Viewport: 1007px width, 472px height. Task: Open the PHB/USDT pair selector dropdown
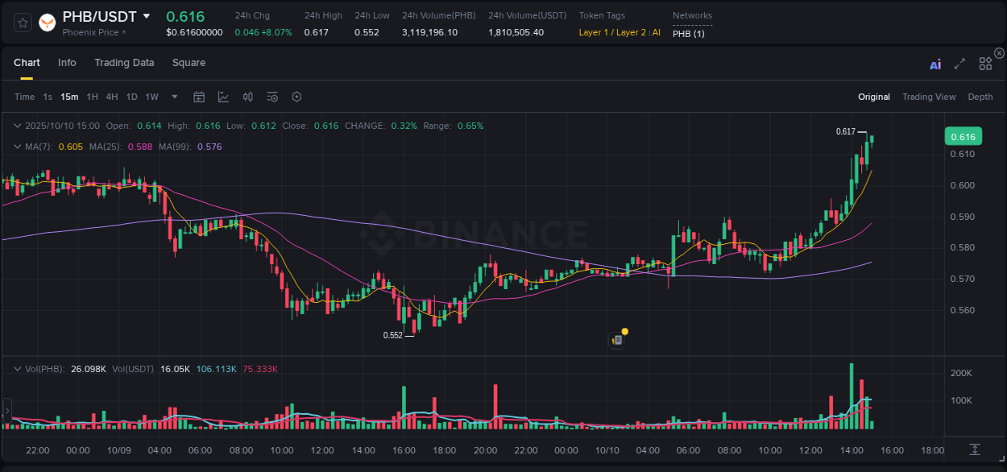[146, 15]
